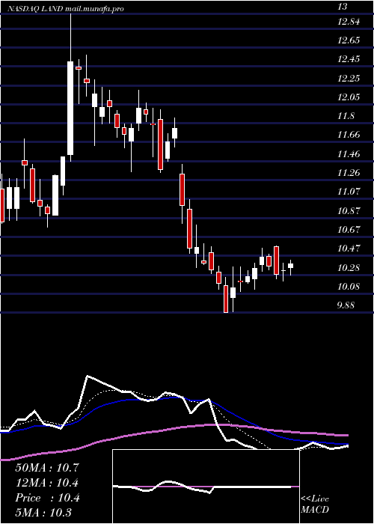Click the Price : 10.4 legend text
This screenshot has height=524, width=374.
(47, 498)
